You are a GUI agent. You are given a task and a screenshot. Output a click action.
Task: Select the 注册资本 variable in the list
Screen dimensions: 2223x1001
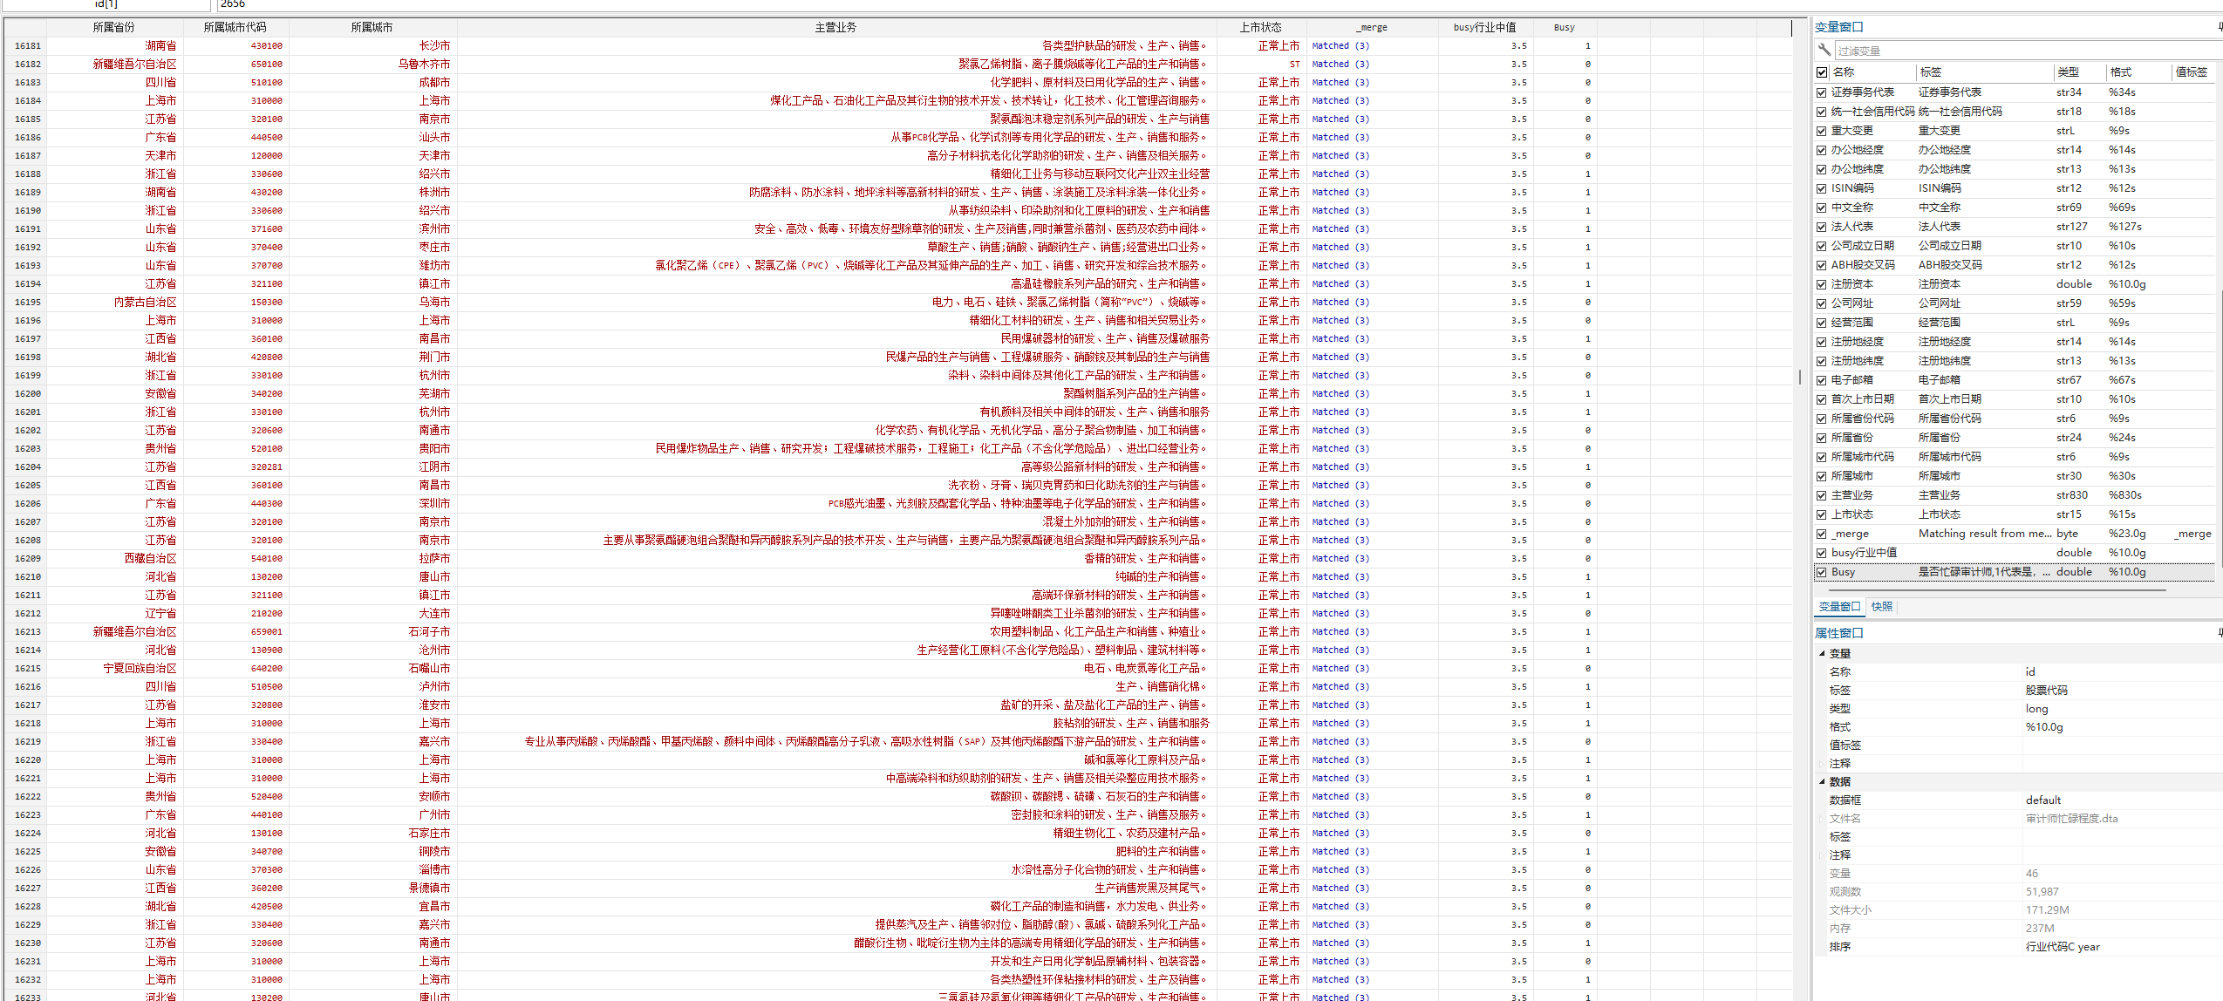click(1852, 284)
